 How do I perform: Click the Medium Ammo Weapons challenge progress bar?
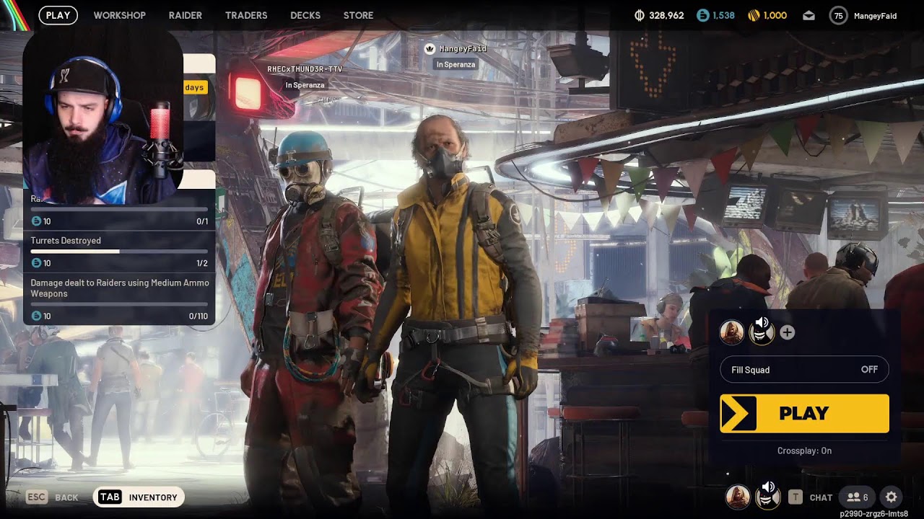click(119, 304)
